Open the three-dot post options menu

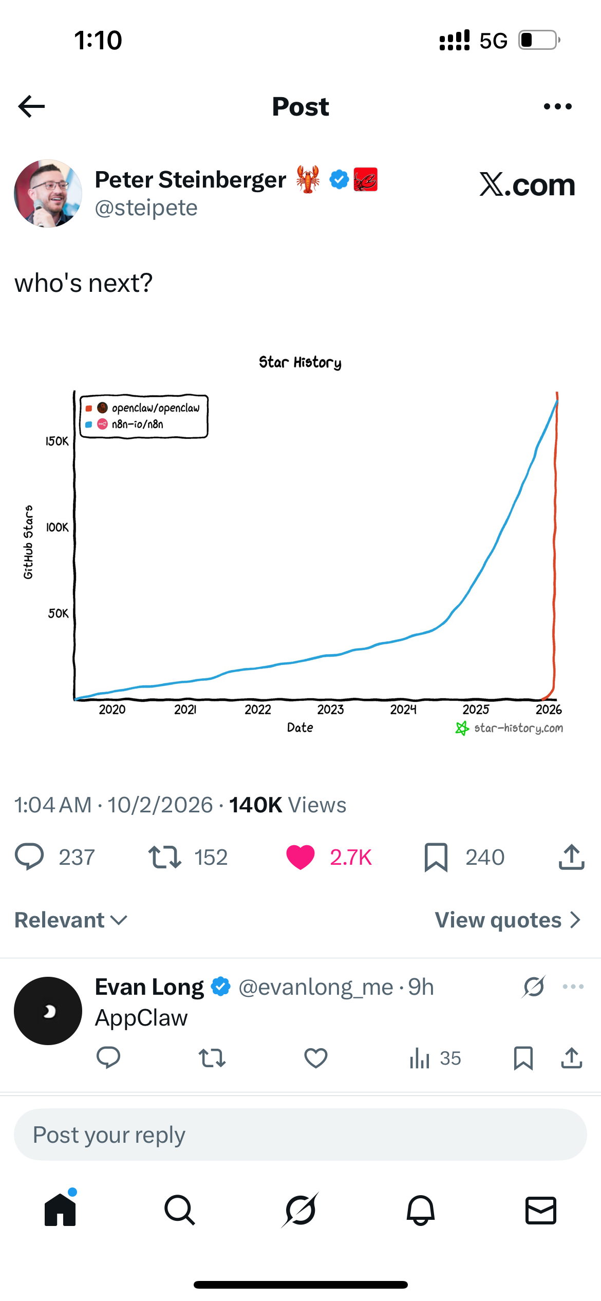click(x=557, y=106)
